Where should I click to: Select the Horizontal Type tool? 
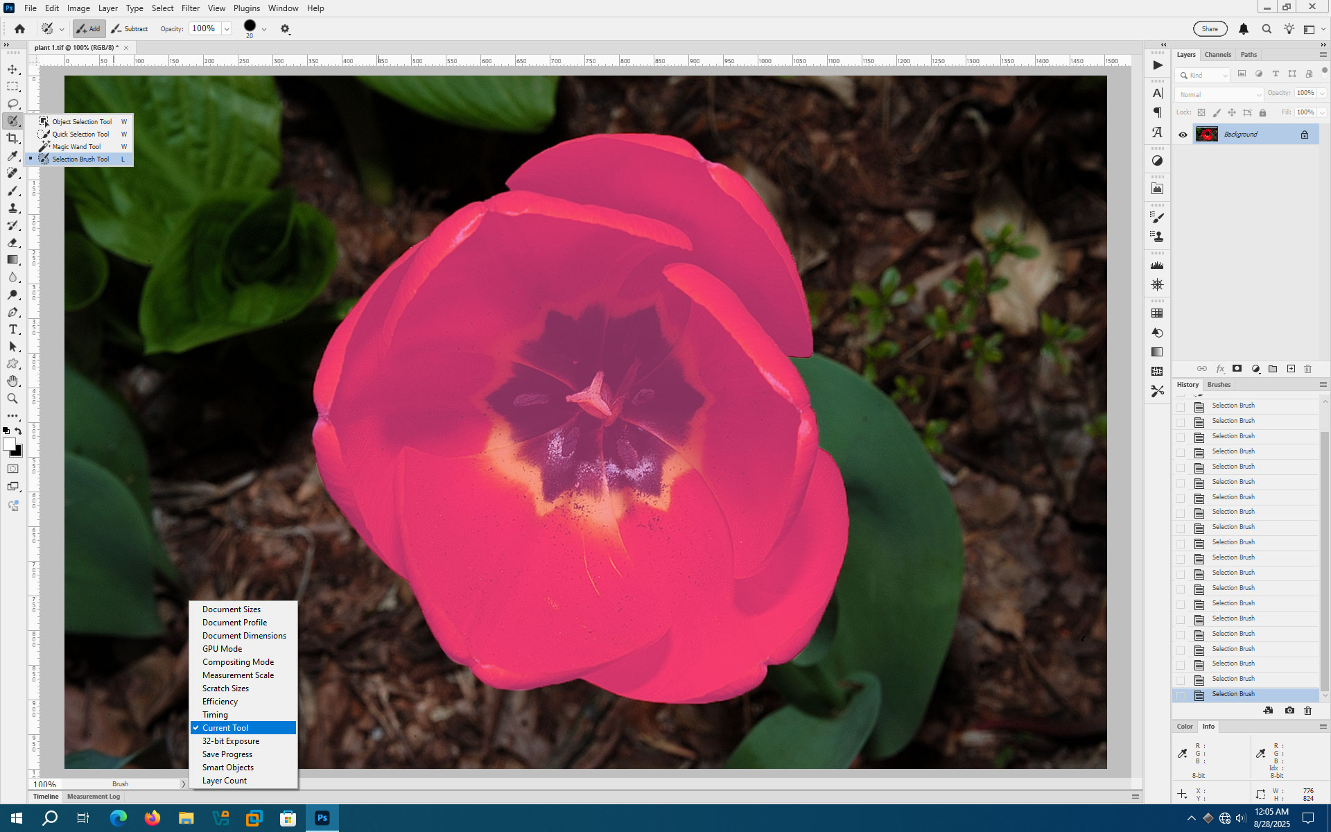tap(12, 329)
